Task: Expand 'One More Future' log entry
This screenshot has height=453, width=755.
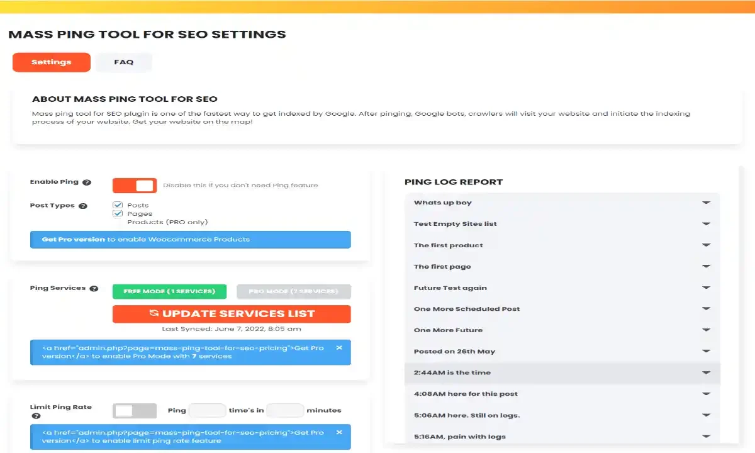Action: 562,330
